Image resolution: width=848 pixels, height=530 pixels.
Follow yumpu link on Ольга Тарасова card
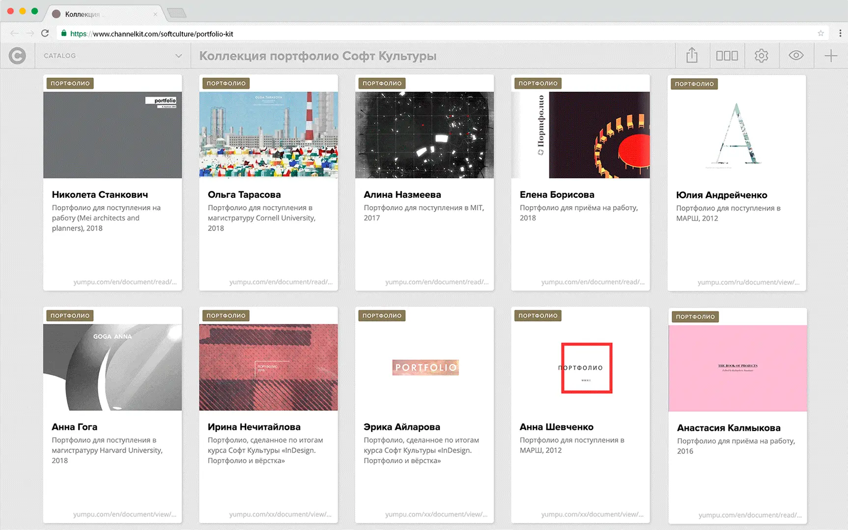(x=281, y=282)
